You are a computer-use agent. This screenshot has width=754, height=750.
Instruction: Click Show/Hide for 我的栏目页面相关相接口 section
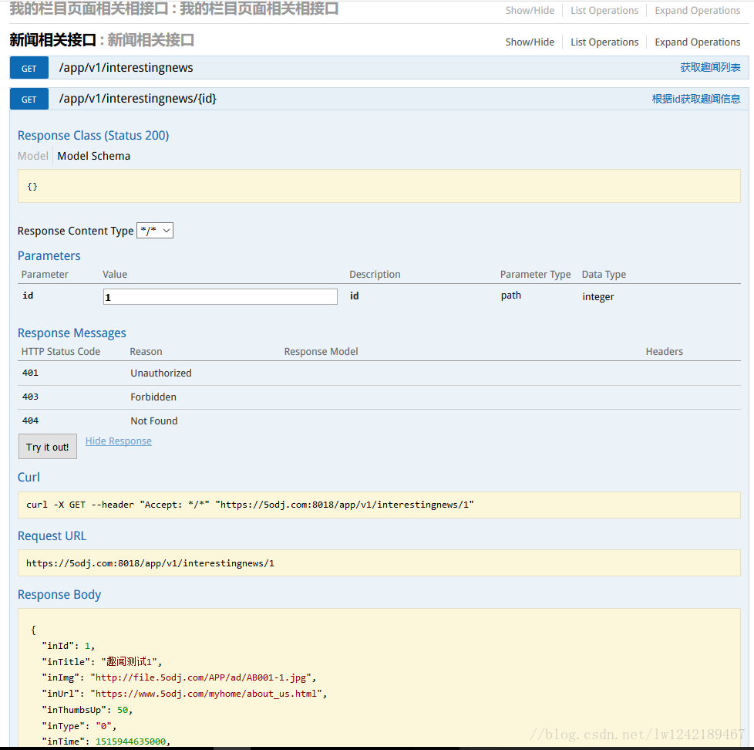click(530, 11)
